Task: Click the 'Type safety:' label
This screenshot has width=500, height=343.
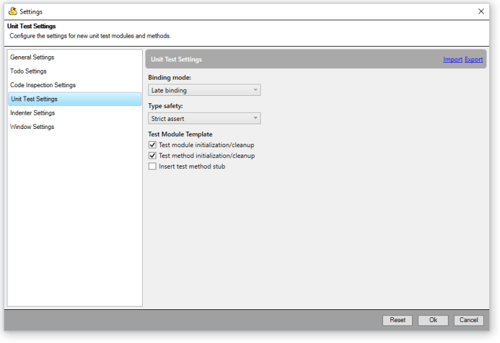Action: 165,106
